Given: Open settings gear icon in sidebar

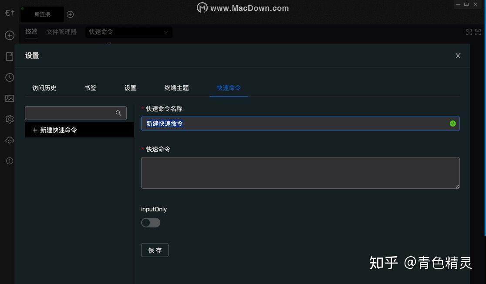Looking at the screenshot, I should click(x=10, y=119).
